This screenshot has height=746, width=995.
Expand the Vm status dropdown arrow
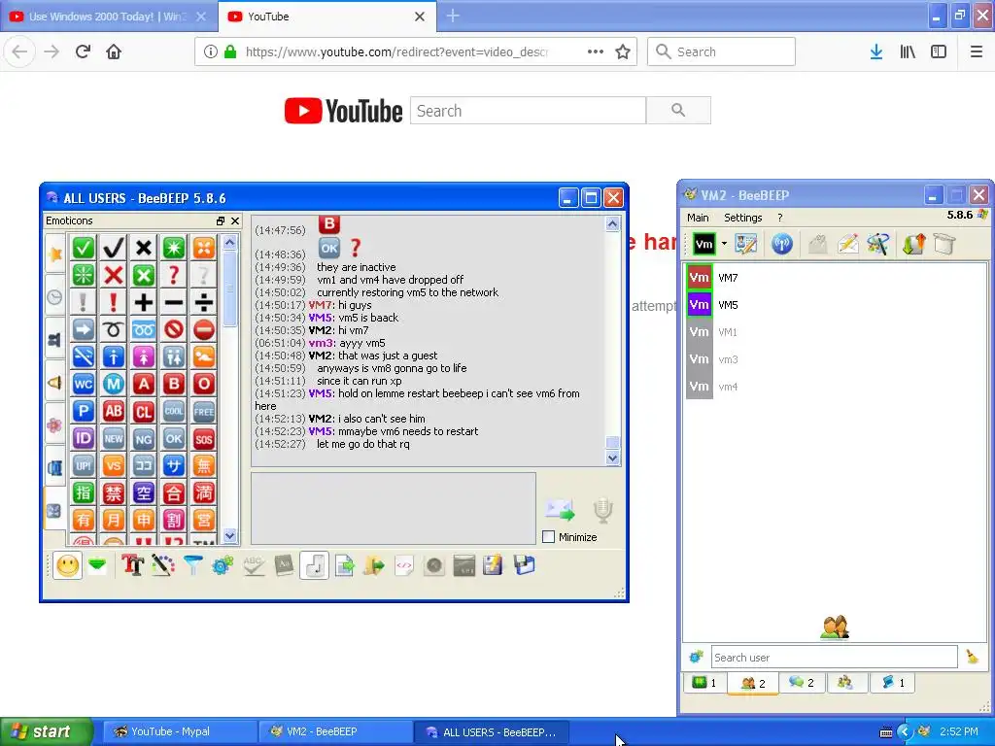tap(724, 244)
